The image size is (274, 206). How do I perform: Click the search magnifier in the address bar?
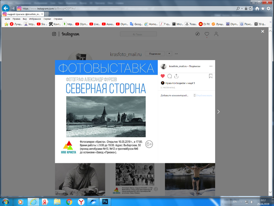coord(238,8)
